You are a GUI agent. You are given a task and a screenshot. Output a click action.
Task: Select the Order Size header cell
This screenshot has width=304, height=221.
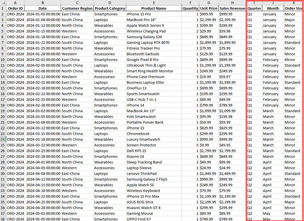pyautogui.click(x=293, y=8)
